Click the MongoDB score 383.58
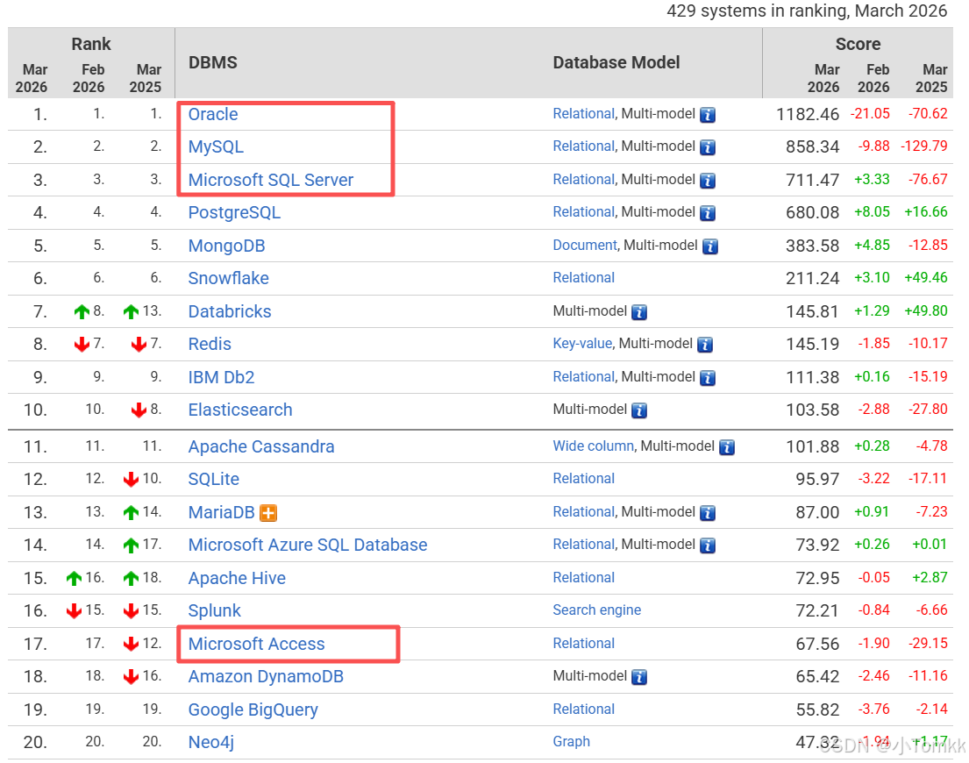 click(813, 246)
